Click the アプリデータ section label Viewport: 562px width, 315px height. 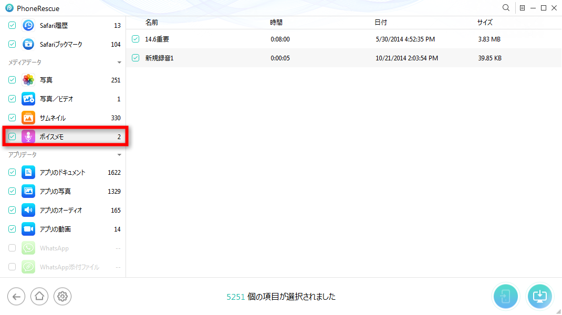click(x=22, y=155)
